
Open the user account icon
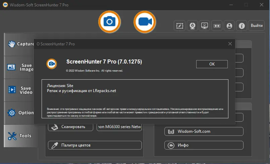point(229,26)
